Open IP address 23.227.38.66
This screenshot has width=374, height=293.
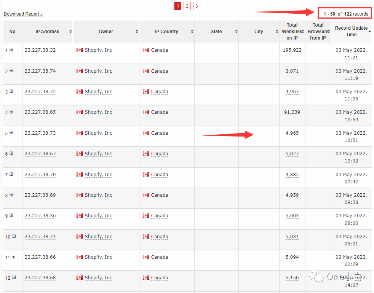40,257
